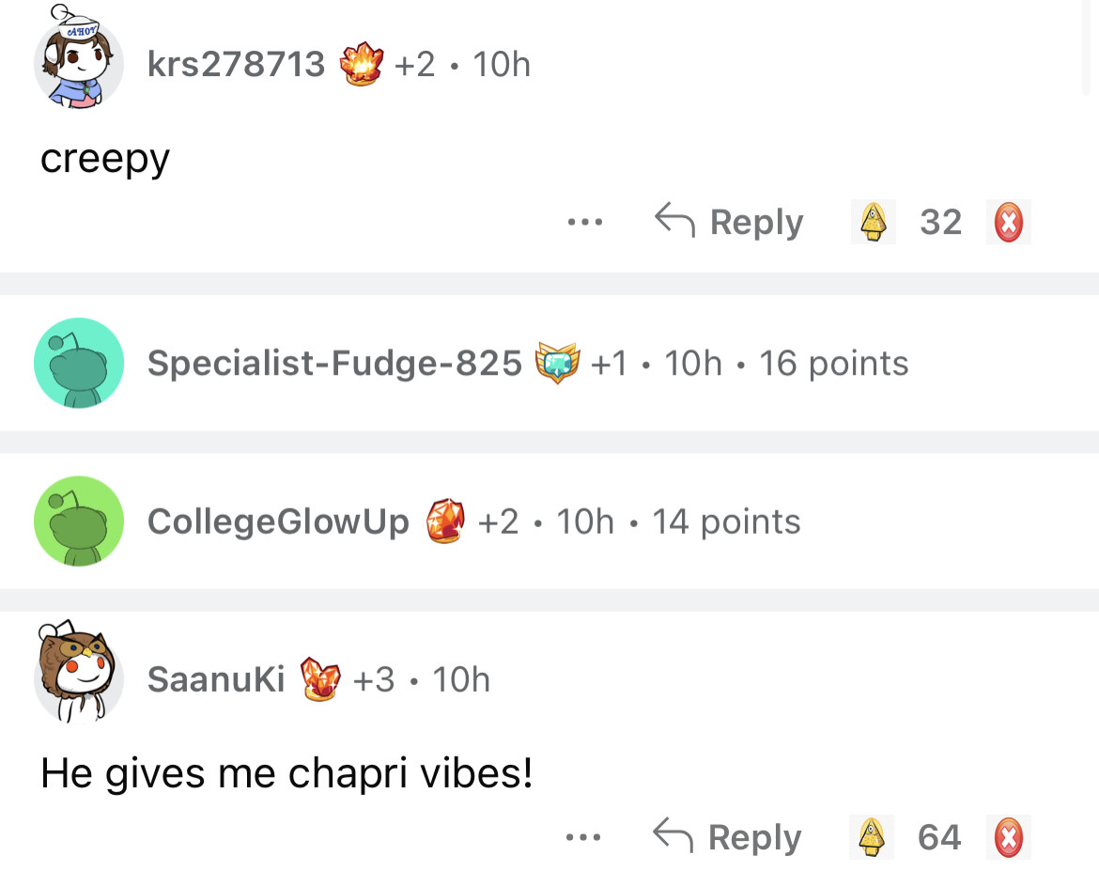This screenshot has height=887, width=1099.
Task: Click the SaanuKi username
Action: coord(216,679)
